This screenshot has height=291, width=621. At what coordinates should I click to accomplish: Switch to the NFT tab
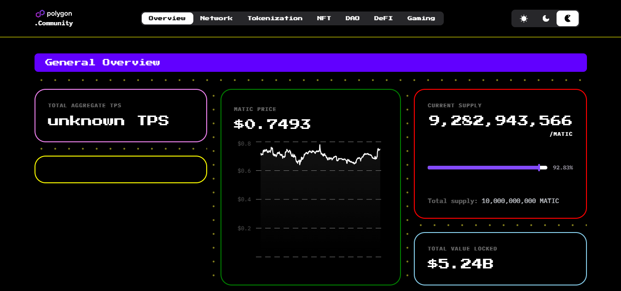(x=325, y=18)
